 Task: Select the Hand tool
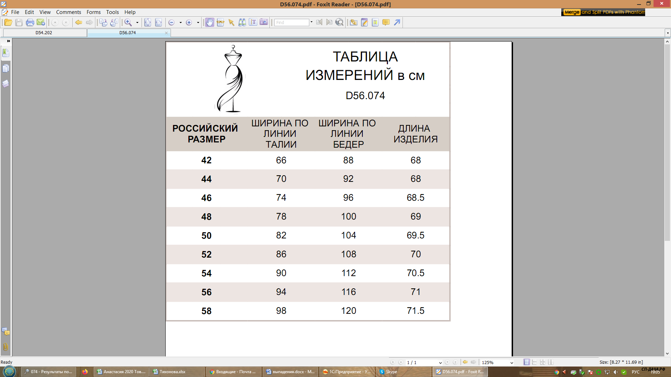tap(209, 22)
